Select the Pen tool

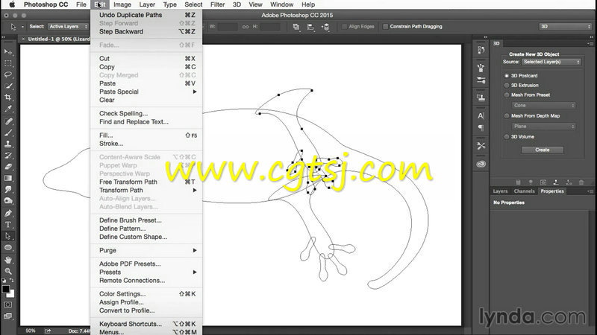click(8, 213)
